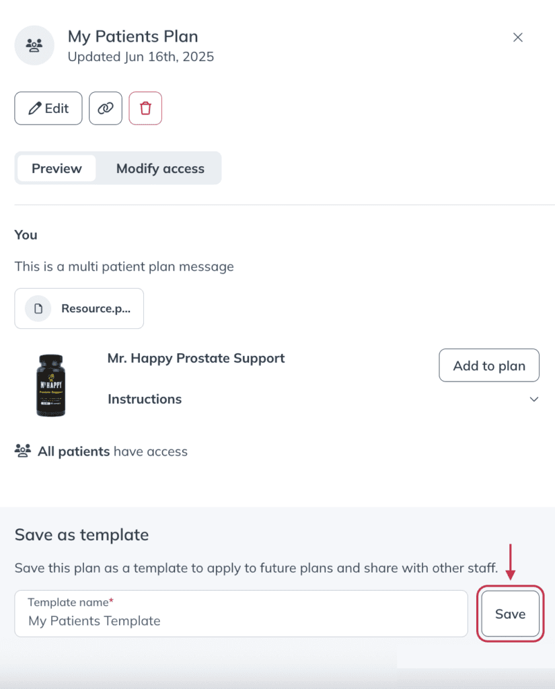
Task: Click the multi-patient group avatar icon
Action: coord(34,45)
